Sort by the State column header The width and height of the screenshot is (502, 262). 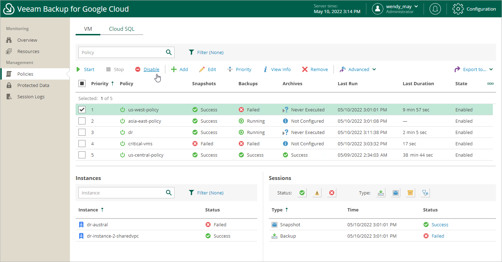pos(461,83)
